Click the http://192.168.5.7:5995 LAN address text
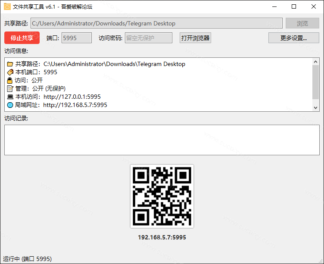 75,105
